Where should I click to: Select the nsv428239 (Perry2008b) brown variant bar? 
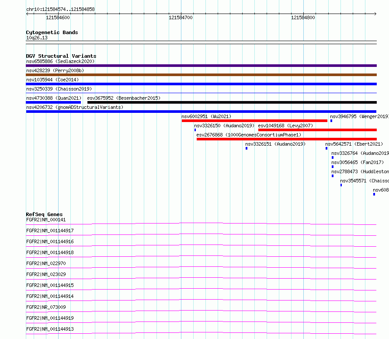(201, 75)
